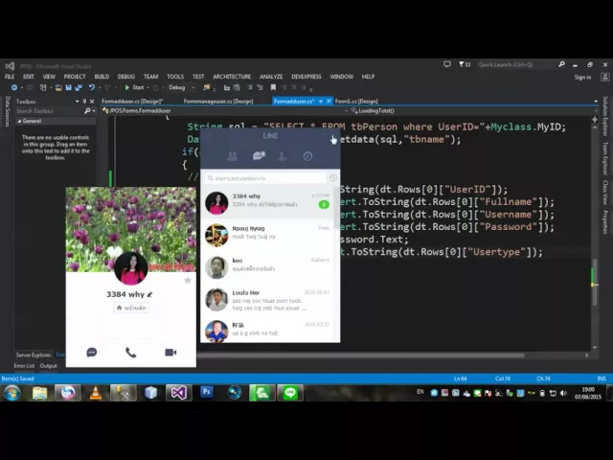The height and width of the screenshot is (460, 613).
Task: Open the Search Toolbox options dropdown arrow
Action: 94,111
